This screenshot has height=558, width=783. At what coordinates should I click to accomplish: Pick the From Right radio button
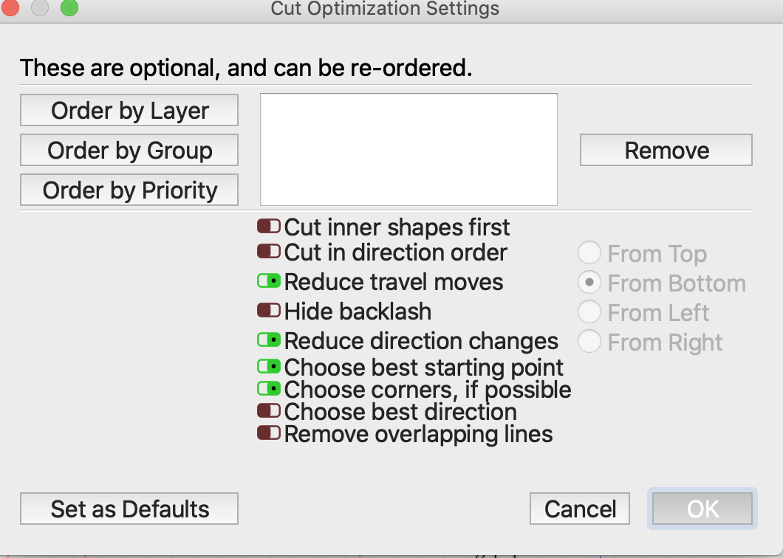pyautogui.click(x=589, y=342)
